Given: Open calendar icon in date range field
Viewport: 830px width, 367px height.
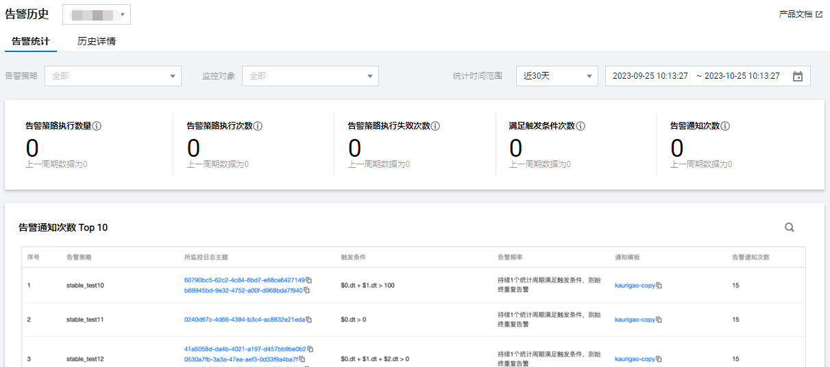Looking at the screenshot, I should coord(798,77).
